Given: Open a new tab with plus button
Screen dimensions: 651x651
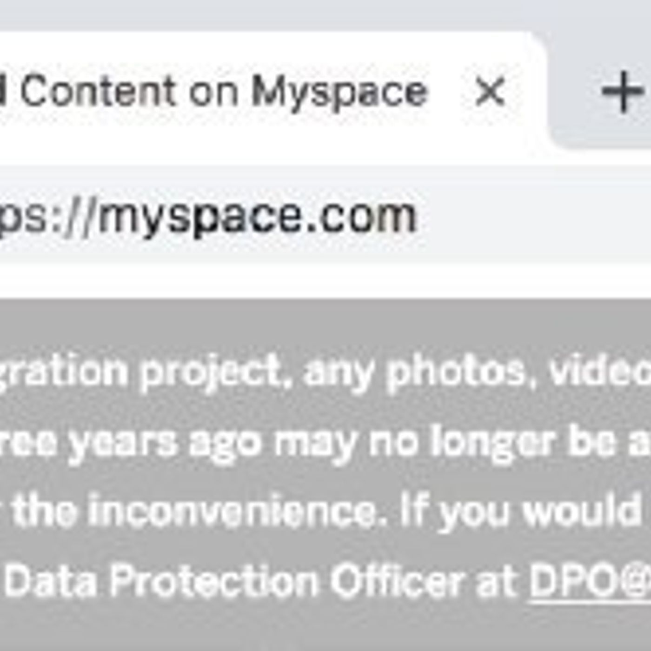Looking at the screenshot, I should click(622, 92).
